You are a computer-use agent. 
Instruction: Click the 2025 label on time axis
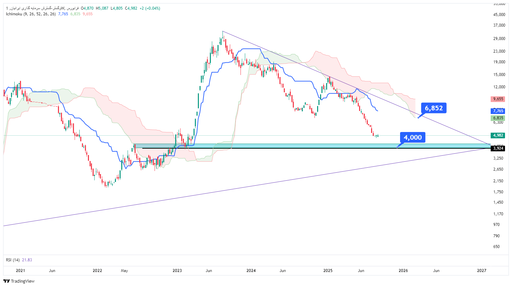coord(328,271)
